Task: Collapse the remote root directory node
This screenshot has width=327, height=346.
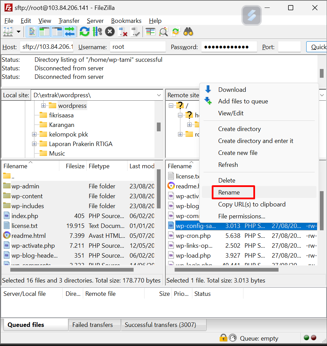Action: coord(171,106)
